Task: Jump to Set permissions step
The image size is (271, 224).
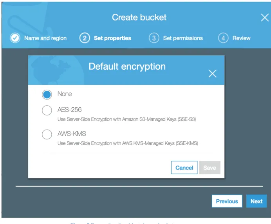Action: (183, 38)
